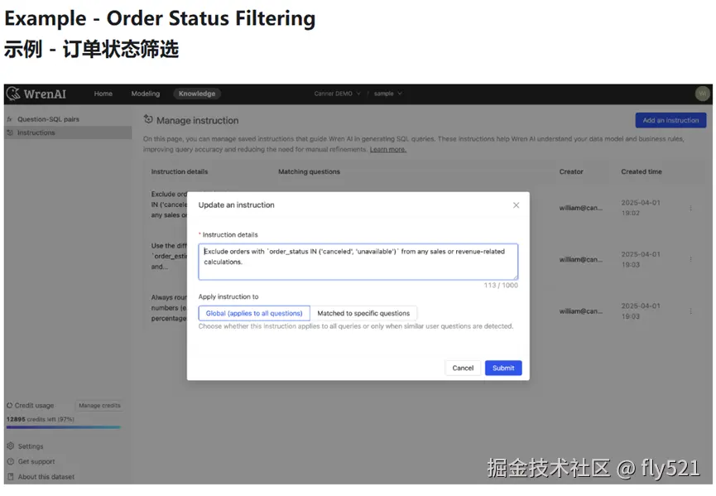This screenshot has width=716, height=496.
Task: Go to the Home tab
Action: pos(103,94)
